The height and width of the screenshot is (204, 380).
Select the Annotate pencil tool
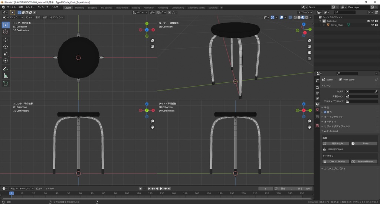click(6, 69)
